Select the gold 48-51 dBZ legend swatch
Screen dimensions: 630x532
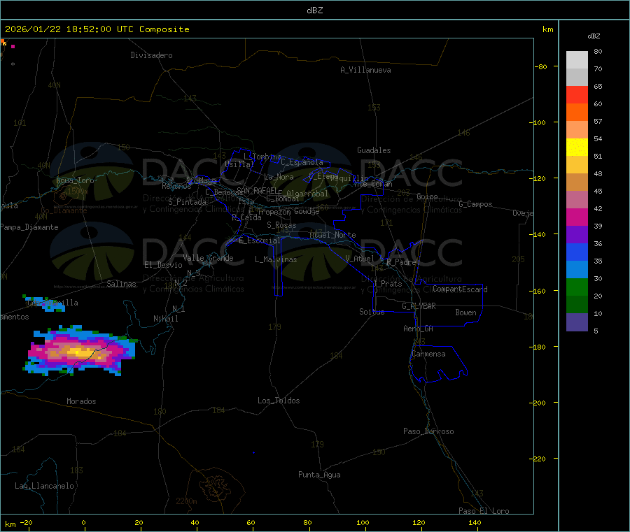577,165
